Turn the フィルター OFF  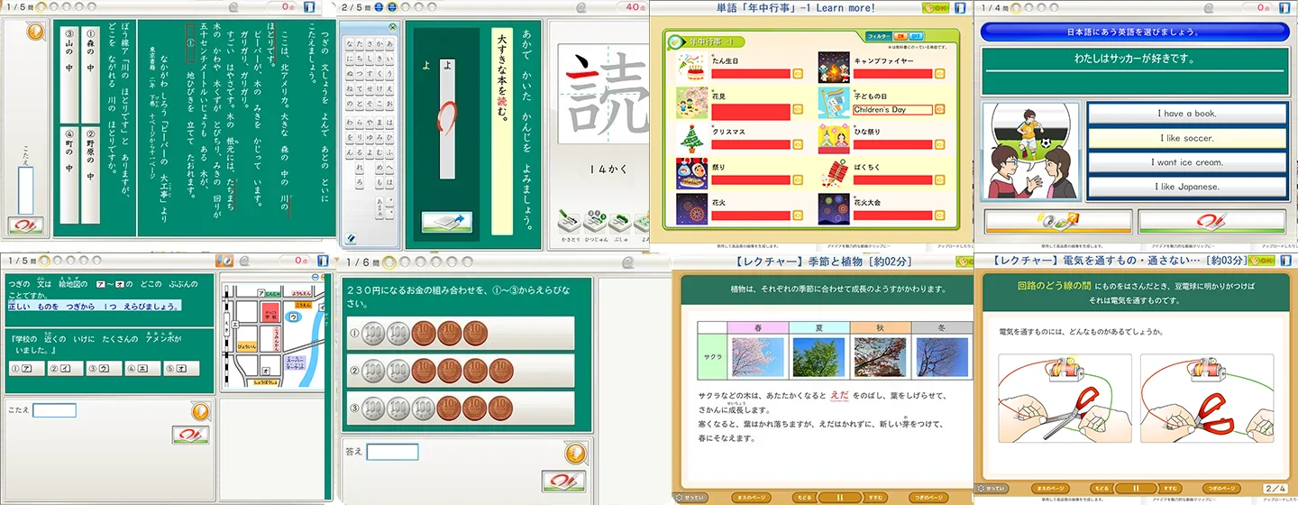pos(915,36)
